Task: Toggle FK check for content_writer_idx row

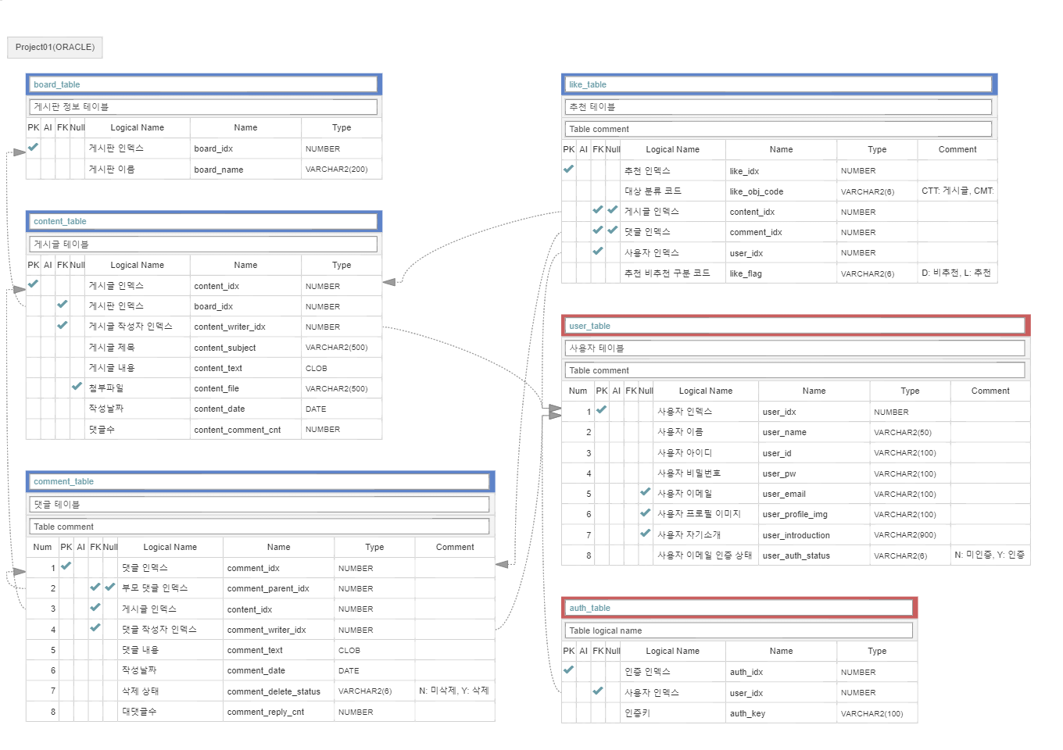Action: (63, 326)
